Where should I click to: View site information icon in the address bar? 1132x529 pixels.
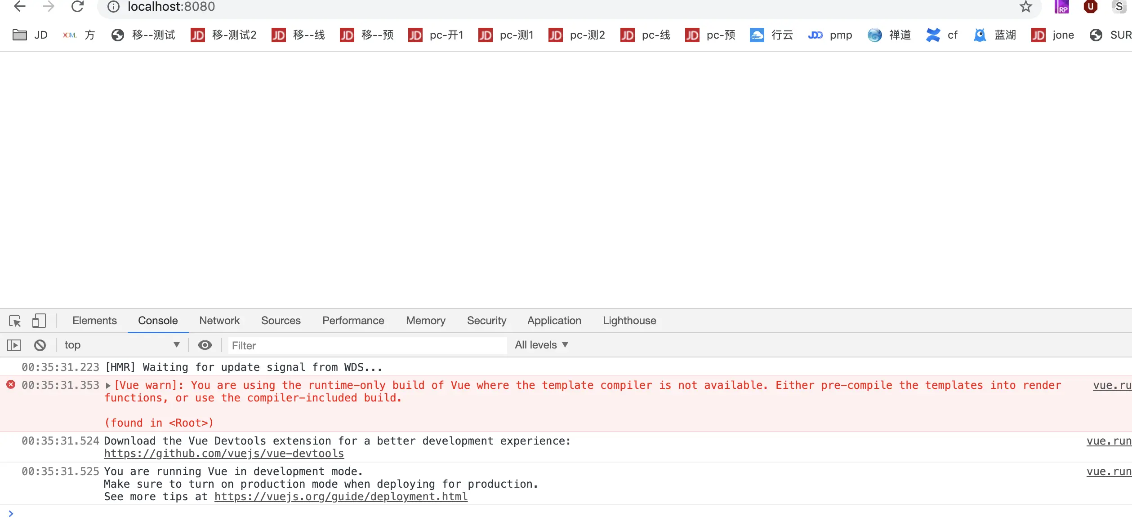113,7
